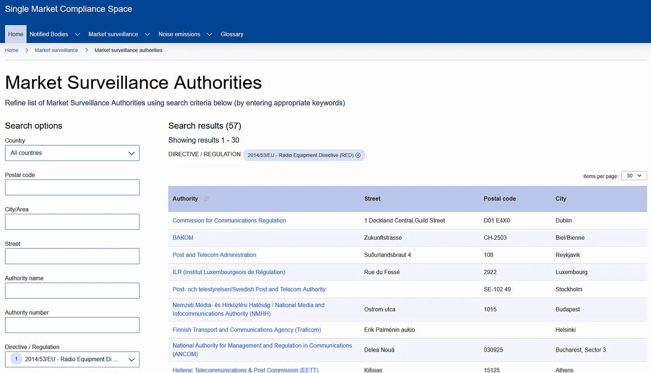The image size is (651, 373).
Task: Open the Items per page dropdown
Action: pos(634,175)
